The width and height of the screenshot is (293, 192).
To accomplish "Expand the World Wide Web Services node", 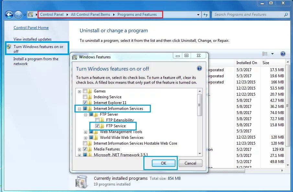I will 85,138.
